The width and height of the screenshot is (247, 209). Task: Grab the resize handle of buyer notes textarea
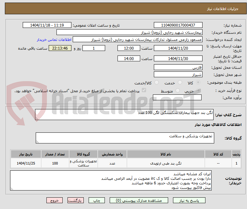pos(12,189)
